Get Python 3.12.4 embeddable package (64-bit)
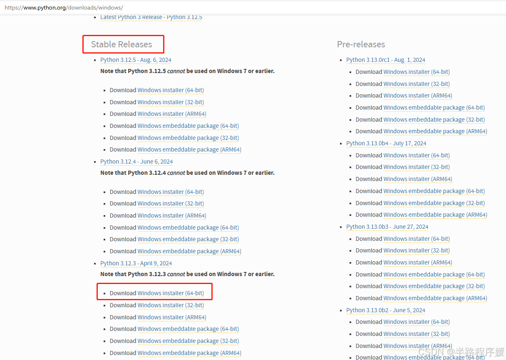506x360 pixels. pos(188,228)
